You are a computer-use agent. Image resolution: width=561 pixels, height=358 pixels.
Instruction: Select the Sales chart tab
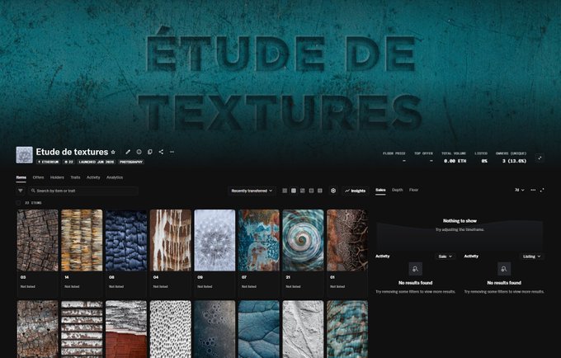point(380,190)
